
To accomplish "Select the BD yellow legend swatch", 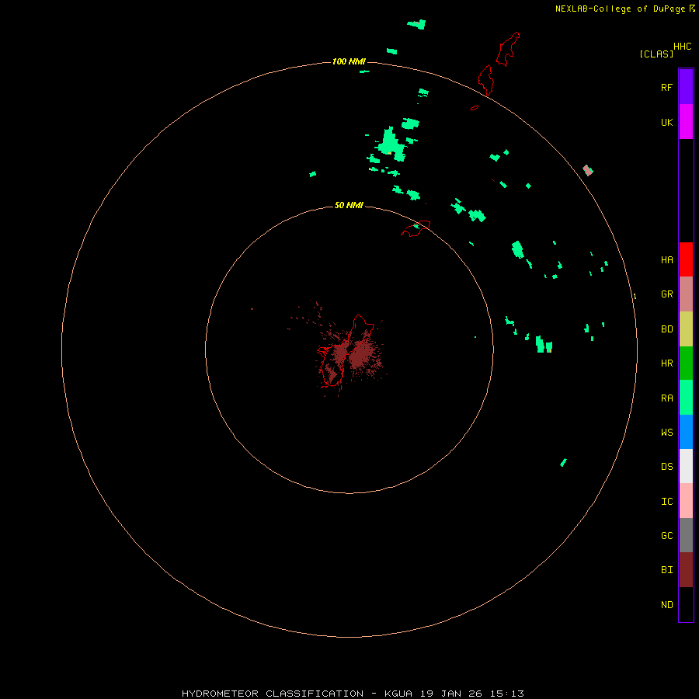I will point(686,329).
